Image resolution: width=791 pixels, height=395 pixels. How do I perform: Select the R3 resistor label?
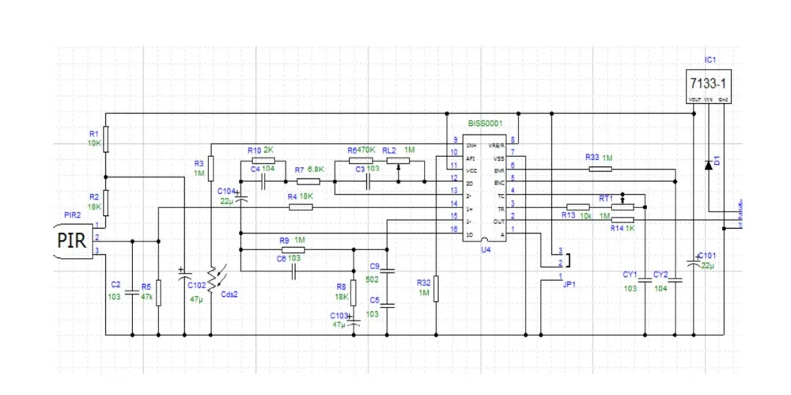click(x=199, y=163)
